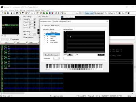The image size is (136, 102).
Task: Toggle edit mode with the red Record icon
Action: tap(53, 13)
